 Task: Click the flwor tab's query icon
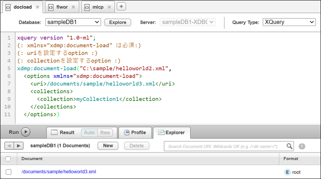tap(50, 8)
